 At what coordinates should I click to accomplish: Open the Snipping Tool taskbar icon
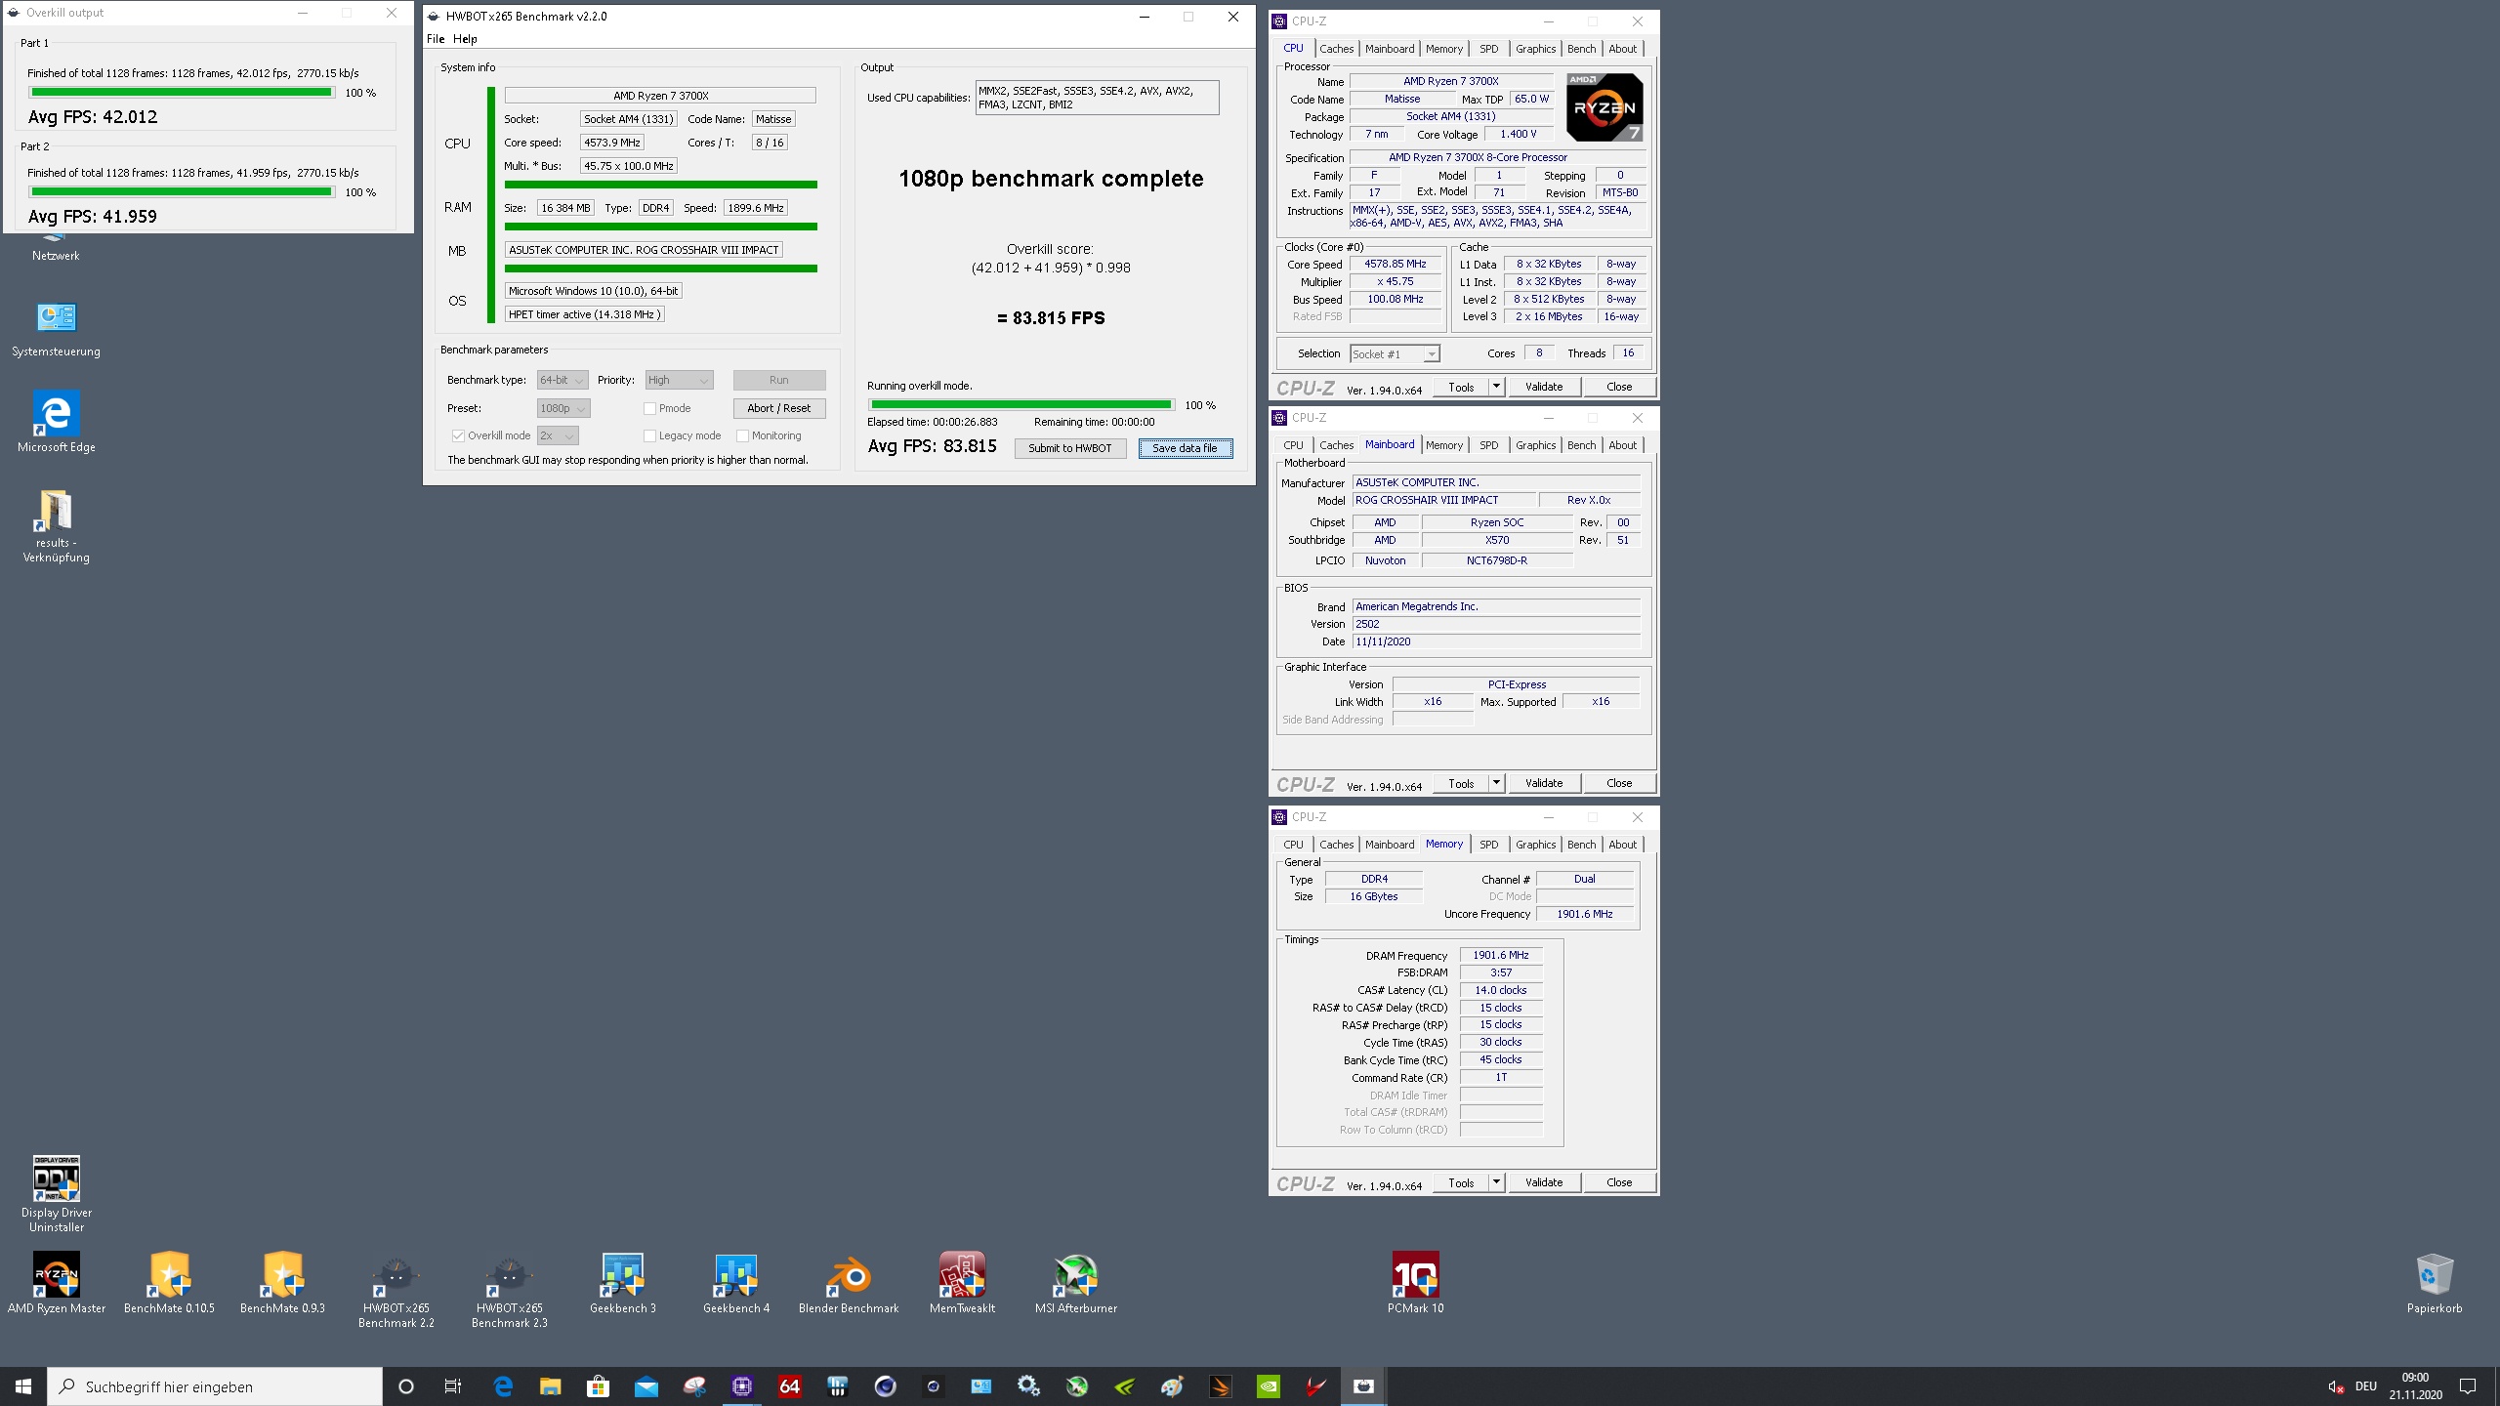point(694,1385)
